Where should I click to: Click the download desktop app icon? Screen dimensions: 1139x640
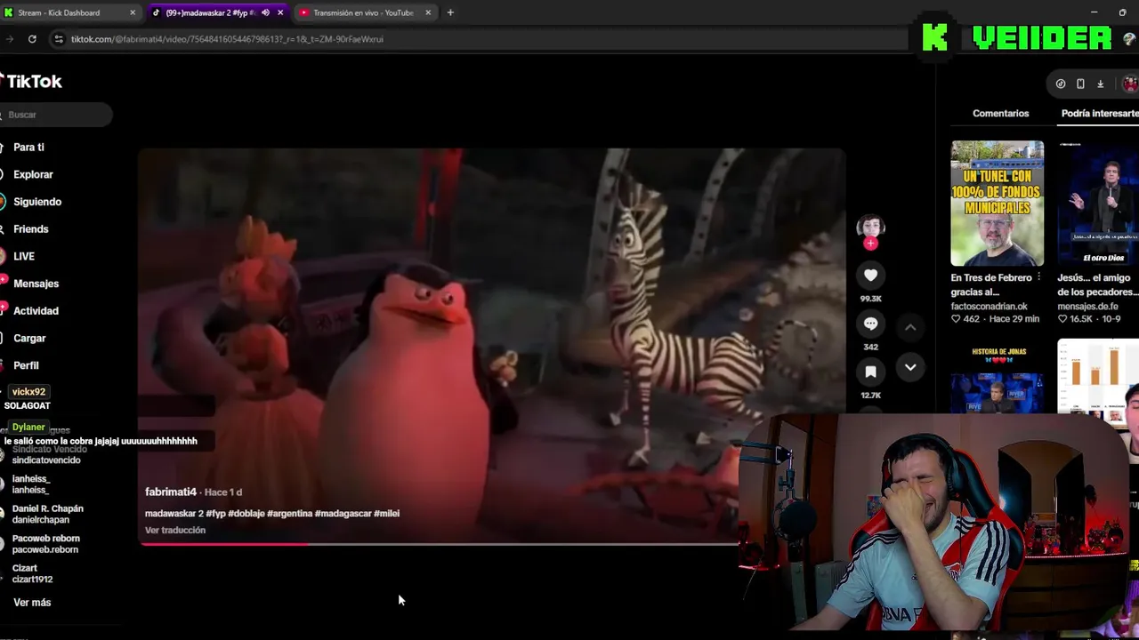pyautogui.click(x=1100, y=84)
